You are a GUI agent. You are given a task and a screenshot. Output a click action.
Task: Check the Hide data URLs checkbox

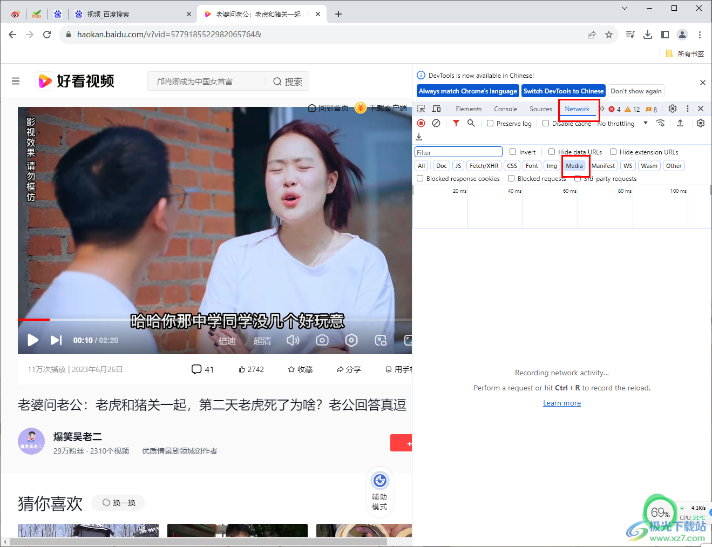pyautogui.click(x=552, y=152)
